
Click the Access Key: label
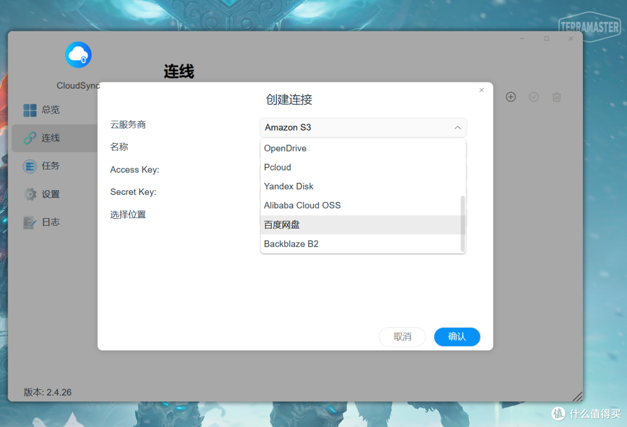pos(135,170)
